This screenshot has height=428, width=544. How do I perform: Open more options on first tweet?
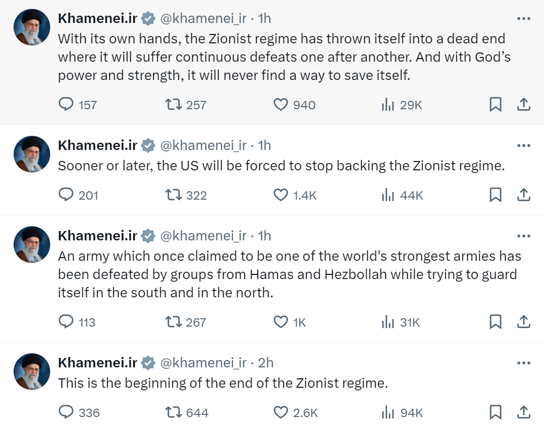tap(523, 19)
